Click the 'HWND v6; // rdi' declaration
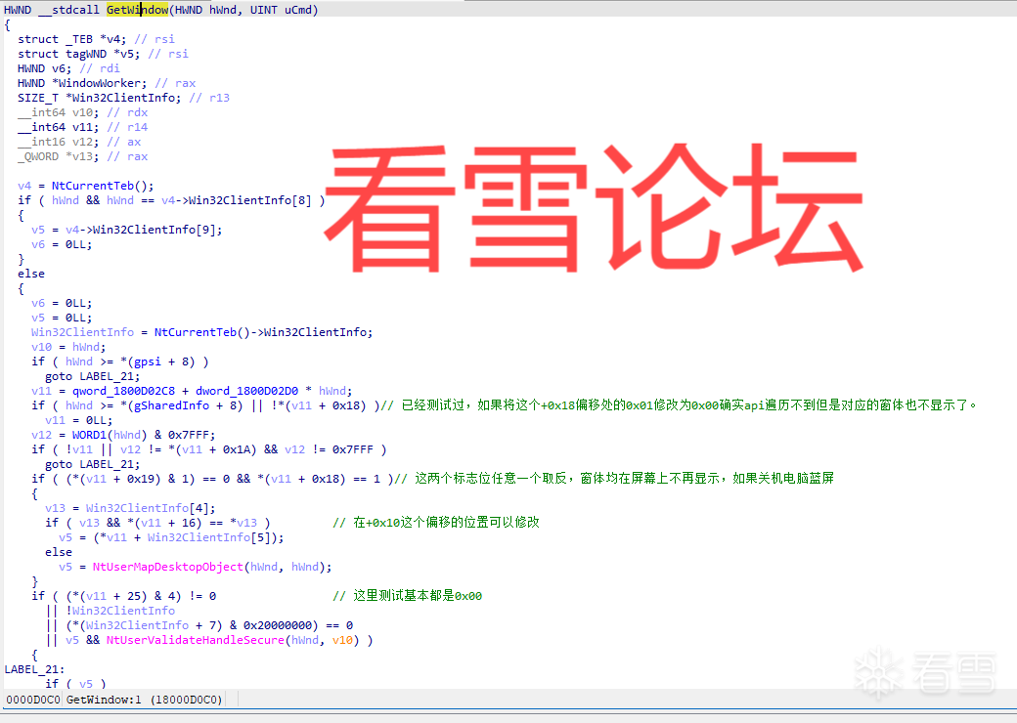 [x=68, y=68]
